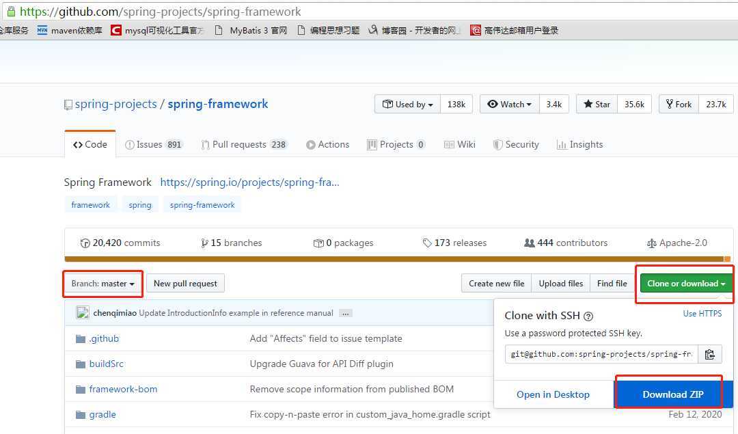Click the contributors people icon

tap(530, 243)
